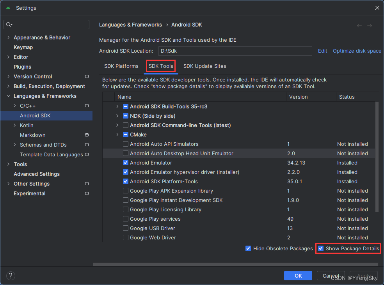
Task: Toggle Android SDK Build-Tools 35-rc3 checkbox
Action: coord(126,107)
